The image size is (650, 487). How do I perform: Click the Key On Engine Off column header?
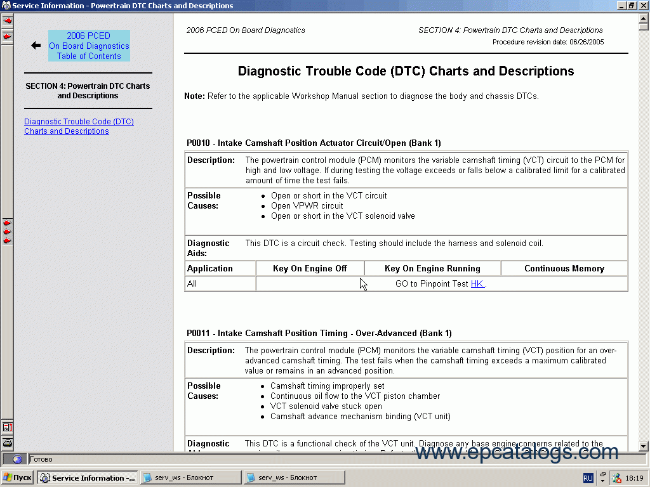coord(310,268)
